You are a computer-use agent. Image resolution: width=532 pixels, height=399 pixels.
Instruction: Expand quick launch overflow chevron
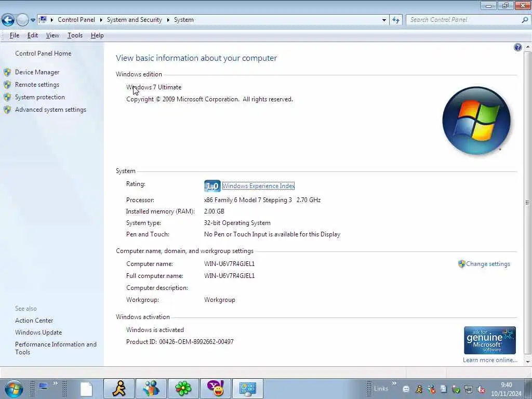55,383
